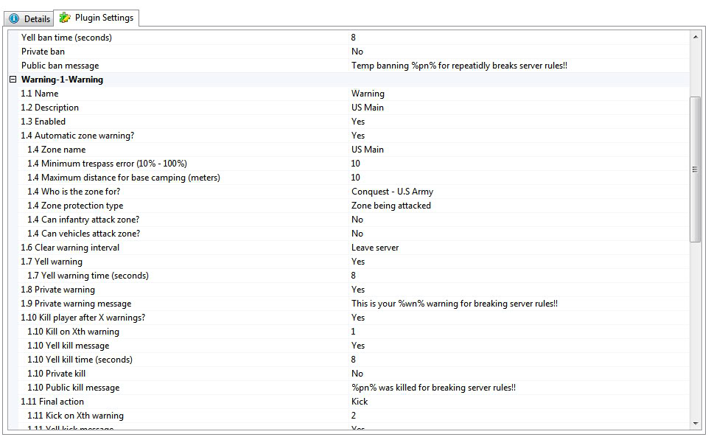Click the vertical scrollbar thumb
This screenshot has width=711, height=437.
pyautogui.click(x=695, y=169)
